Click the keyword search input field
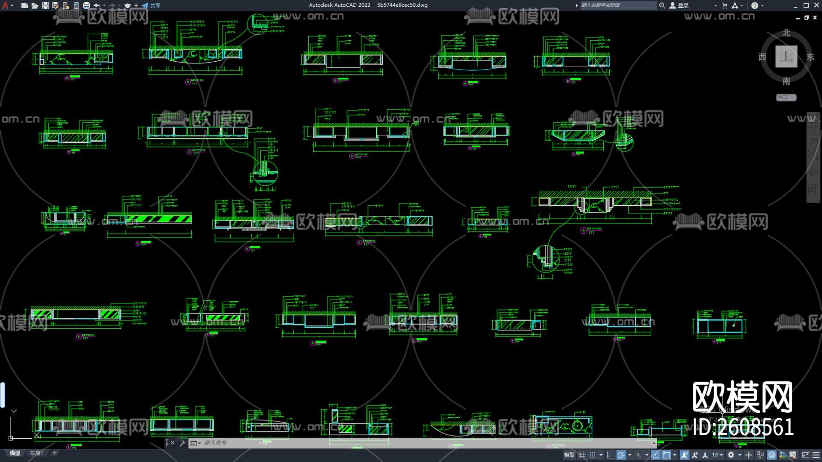This screenshot has height=462, width=822. pyautogui.click(x=618, y=5)
